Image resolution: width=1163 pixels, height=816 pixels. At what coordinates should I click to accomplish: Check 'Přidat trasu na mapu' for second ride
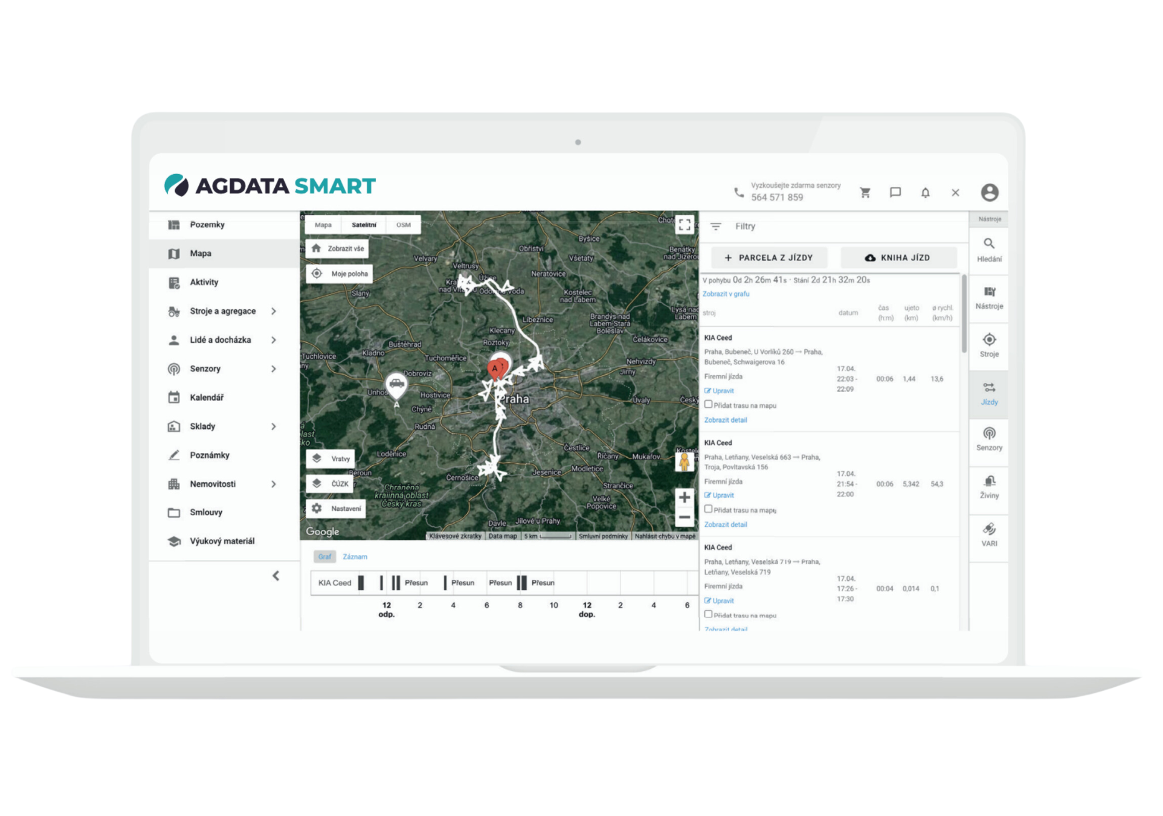[708, 509]
